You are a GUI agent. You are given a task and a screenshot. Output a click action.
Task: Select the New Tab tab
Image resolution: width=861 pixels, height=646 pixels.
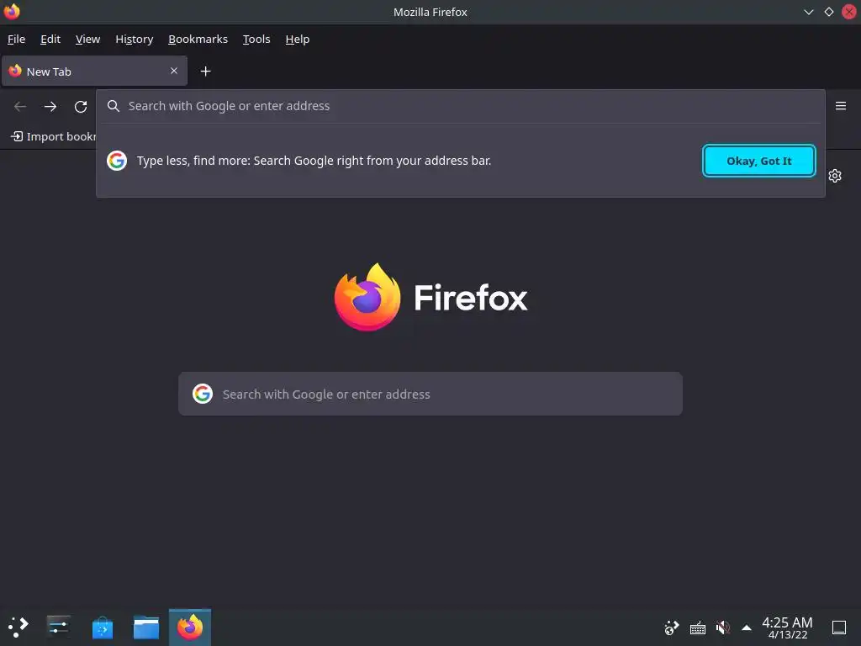(94, 71)
